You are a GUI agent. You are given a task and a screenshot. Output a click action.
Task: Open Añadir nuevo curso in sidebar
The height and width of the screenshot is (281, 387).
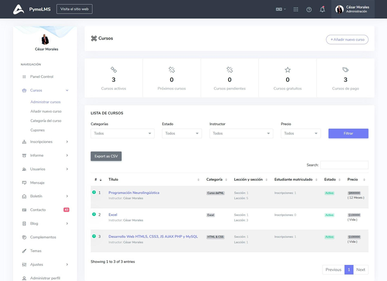pyautogui.click(x=46, y=112)
